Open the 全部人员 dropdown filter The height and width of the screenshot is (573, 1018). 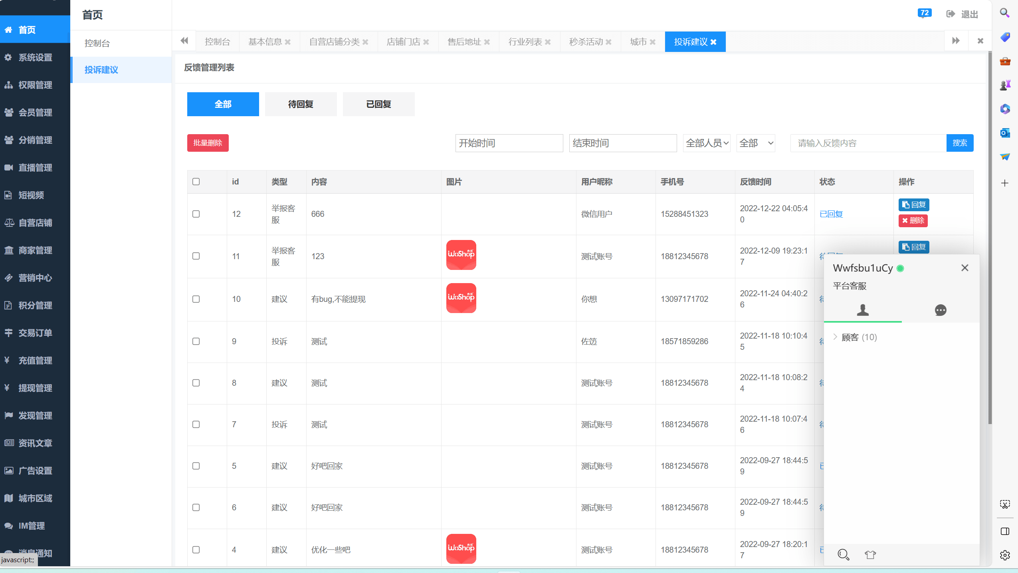click(x=707, y=143)
